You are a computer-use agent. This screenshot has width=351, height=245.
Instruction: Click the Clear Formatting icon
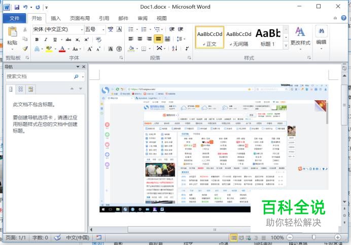98,39
